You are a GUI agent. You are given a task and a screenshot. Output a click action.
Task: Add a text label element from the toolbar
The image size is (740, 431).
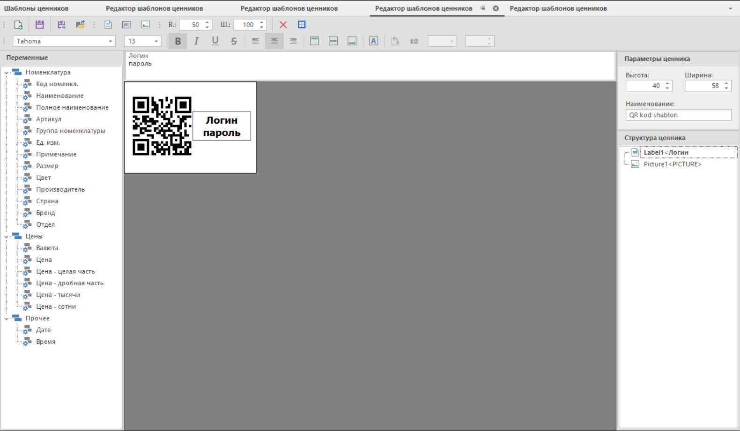(x=108, y=25)
